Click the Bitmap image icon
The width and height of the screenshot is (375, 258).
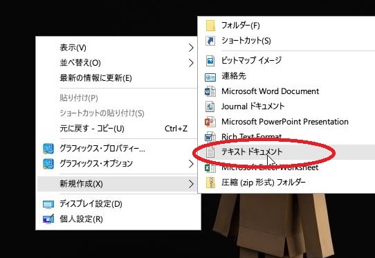point(210,61)
